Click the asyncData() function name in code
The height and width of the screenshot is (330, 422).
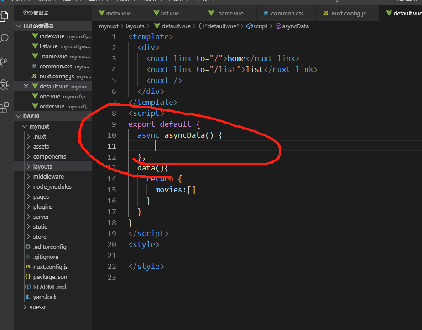184,135
